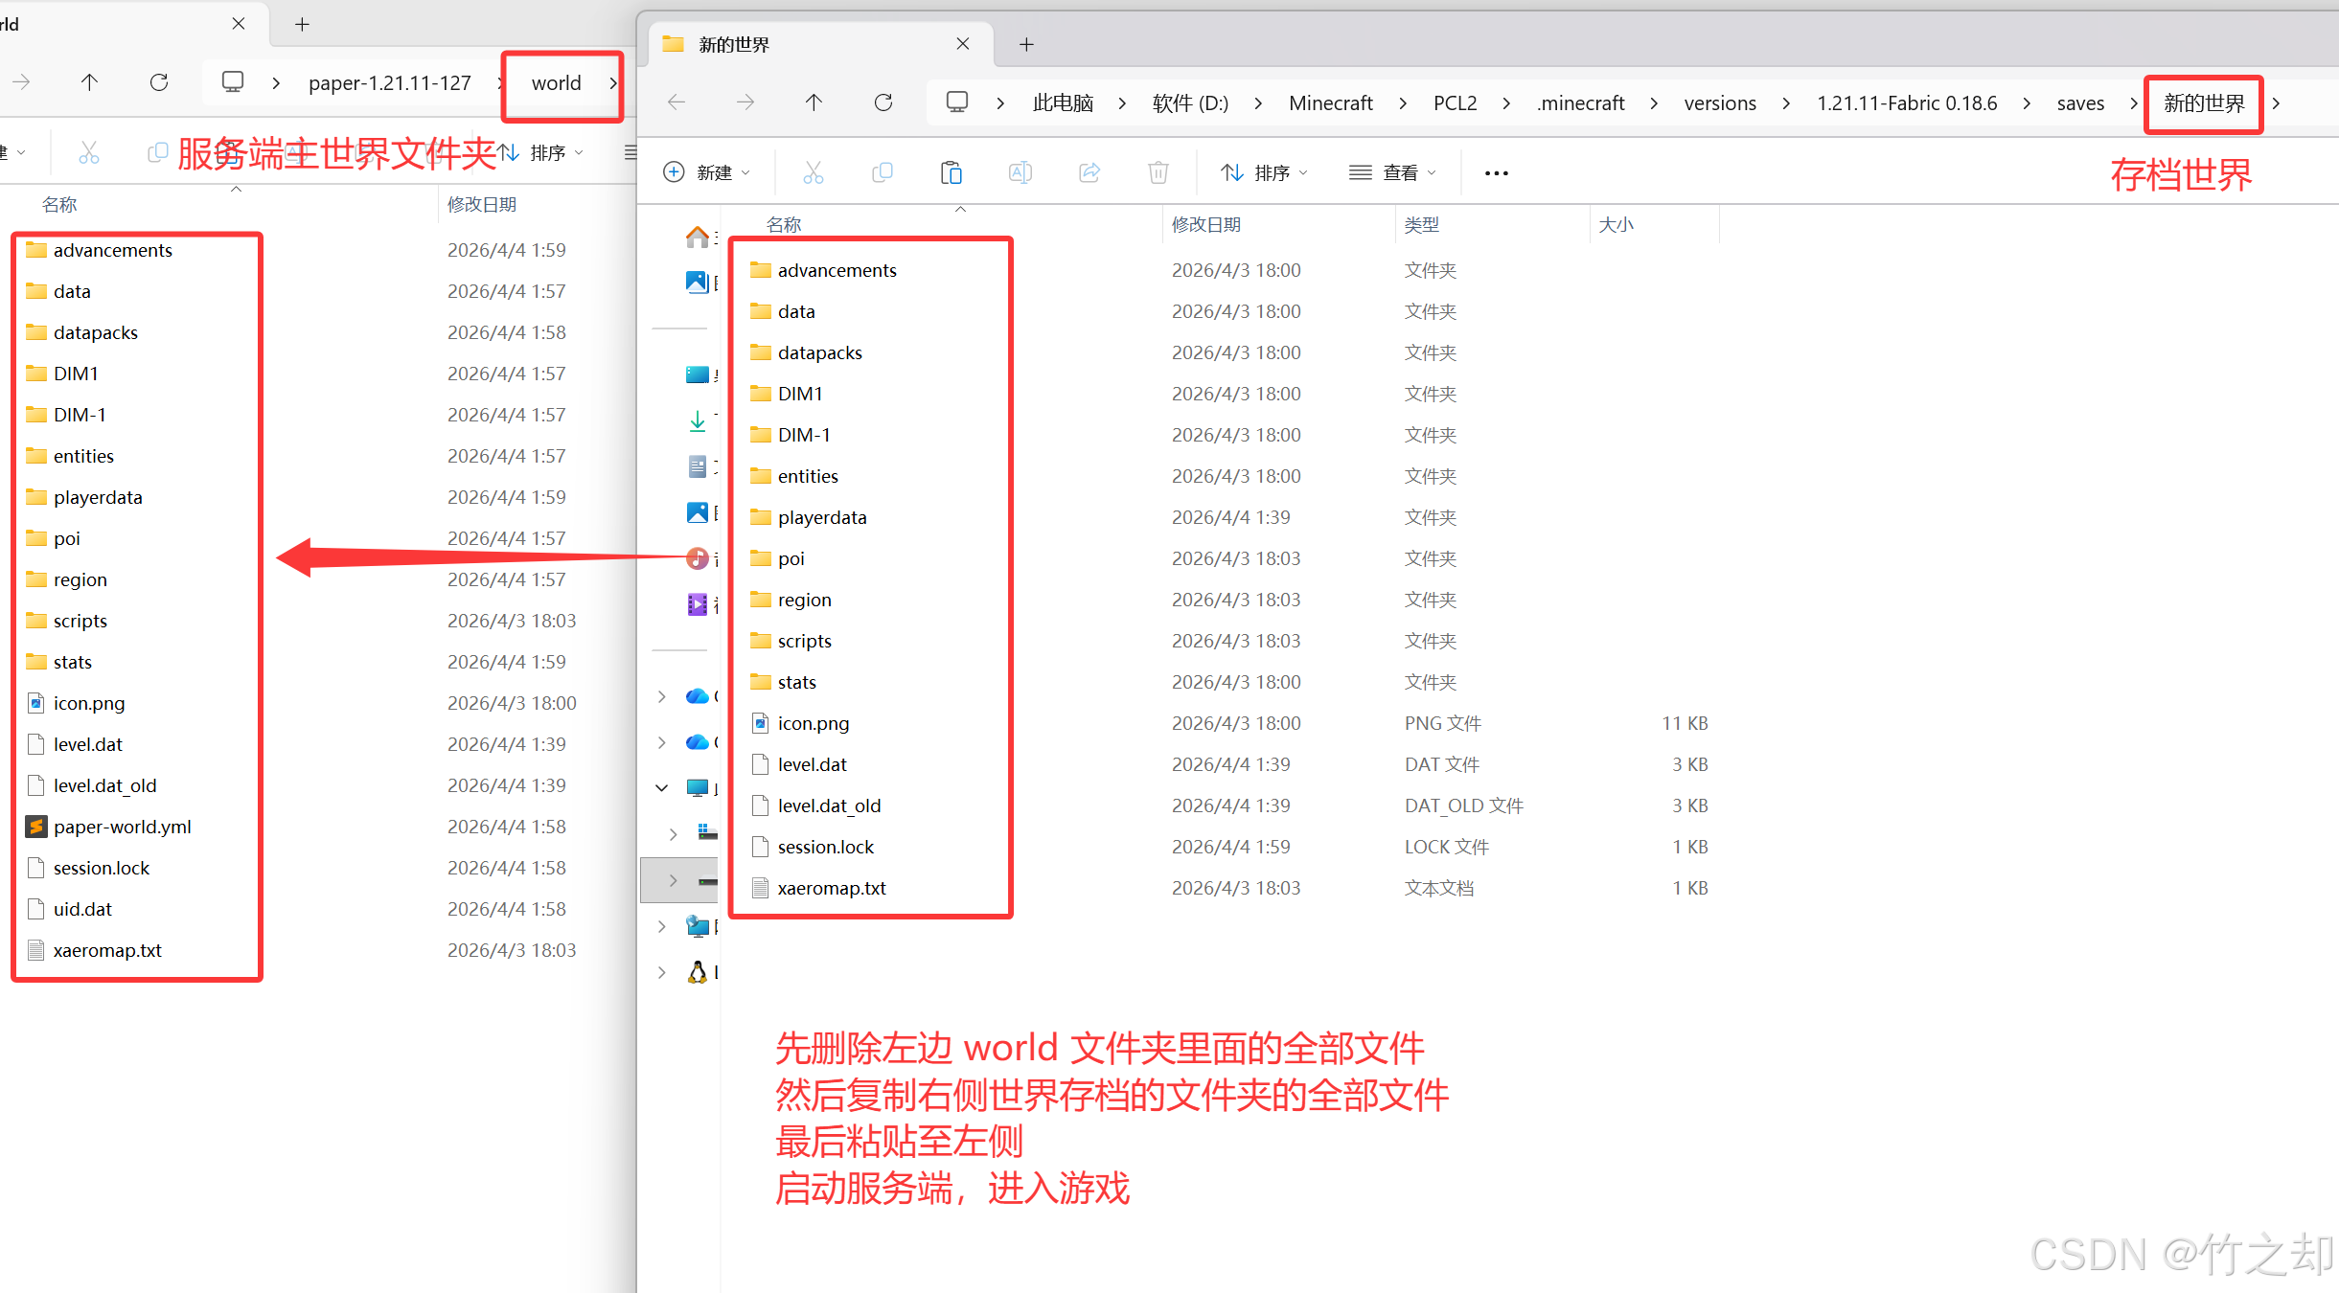Open the 排序 sort dropdown in right window
The height and width of the screenshot is (1293, 2339).
(1264, 172)
